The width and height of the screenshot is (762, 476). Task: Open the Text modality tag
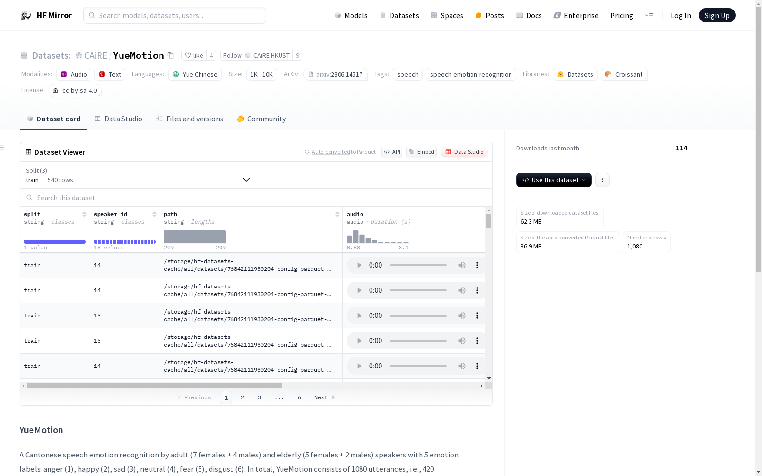coord(110,74)
